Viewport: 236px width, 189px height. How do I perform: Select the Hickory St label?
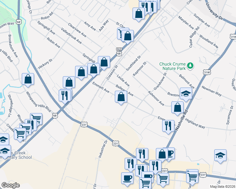(45, 64)
